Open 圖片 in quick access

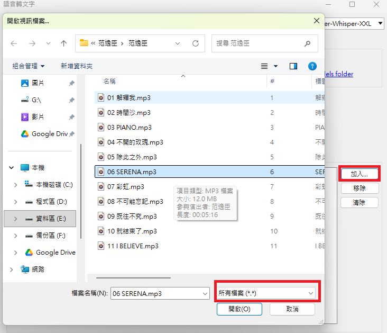[x=38, y=83]
